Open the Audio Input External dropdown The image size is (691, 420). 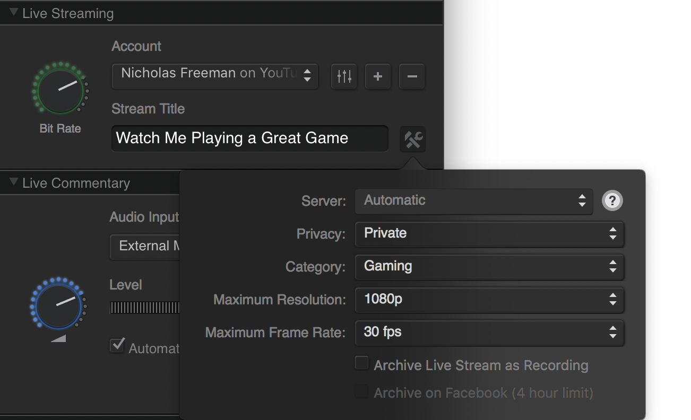tap(145, 247)
